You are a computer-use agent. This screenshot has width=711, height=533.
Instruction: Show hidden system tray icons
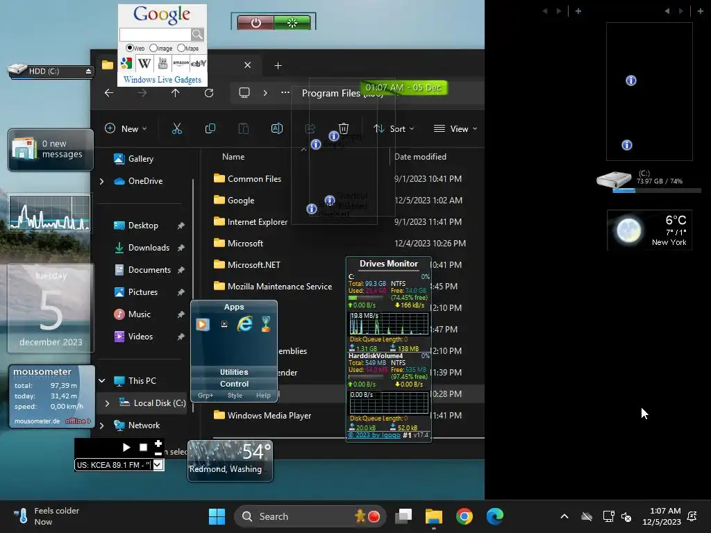[564, 516]
